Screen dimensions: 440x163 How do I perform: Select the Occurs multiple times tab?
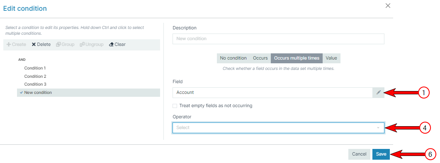click(x=297, y=58)
